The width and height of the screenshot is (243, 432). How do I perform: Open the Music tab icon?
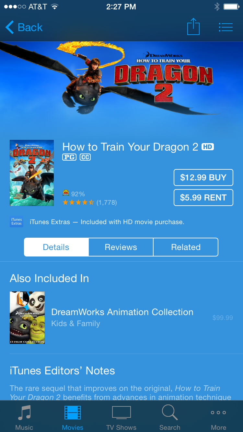tap(24, 413)
